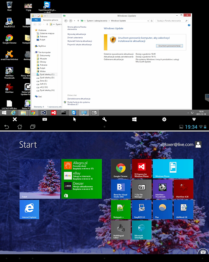Open the red VS Express taskbar icon
This screenshot has width=209, height=262.
tap(53, 113)
